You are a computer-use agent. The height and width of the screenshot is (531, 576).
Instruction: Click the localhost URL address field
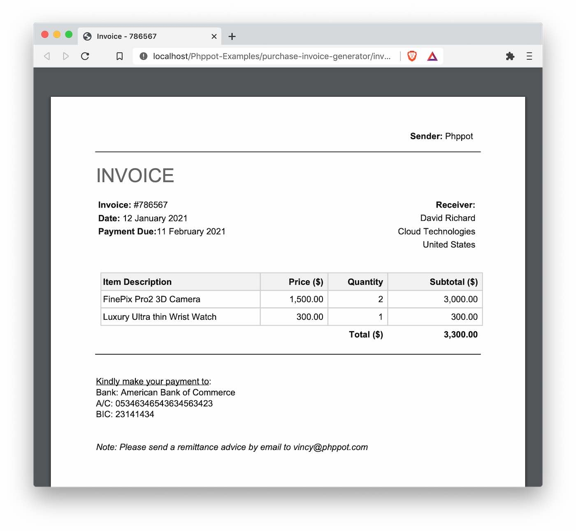[x=272, y=56]
